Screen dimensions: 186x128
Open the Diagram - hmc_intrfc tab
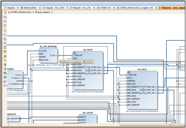(54, 7)
